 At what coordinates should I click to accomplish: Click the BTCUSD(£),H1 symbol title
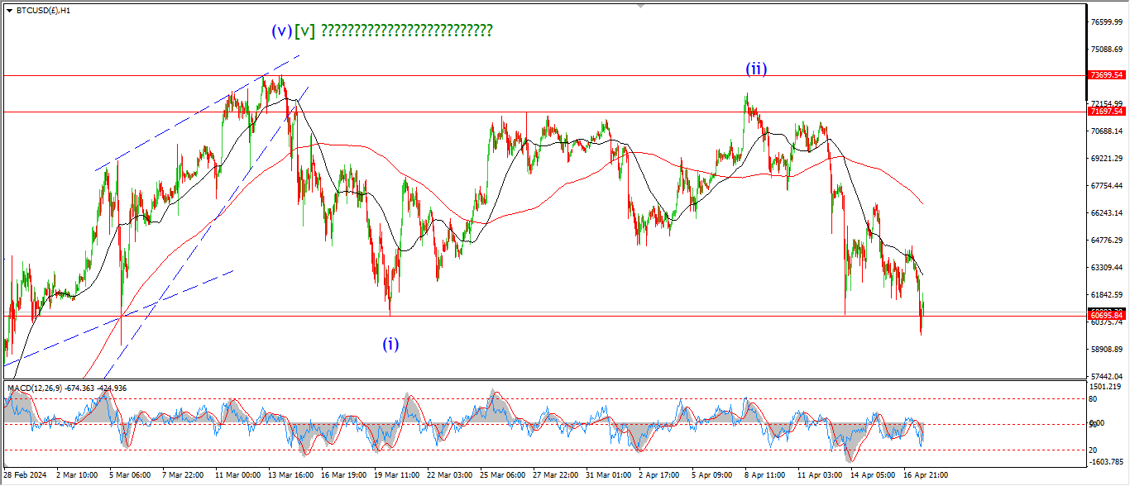(43, 11)
